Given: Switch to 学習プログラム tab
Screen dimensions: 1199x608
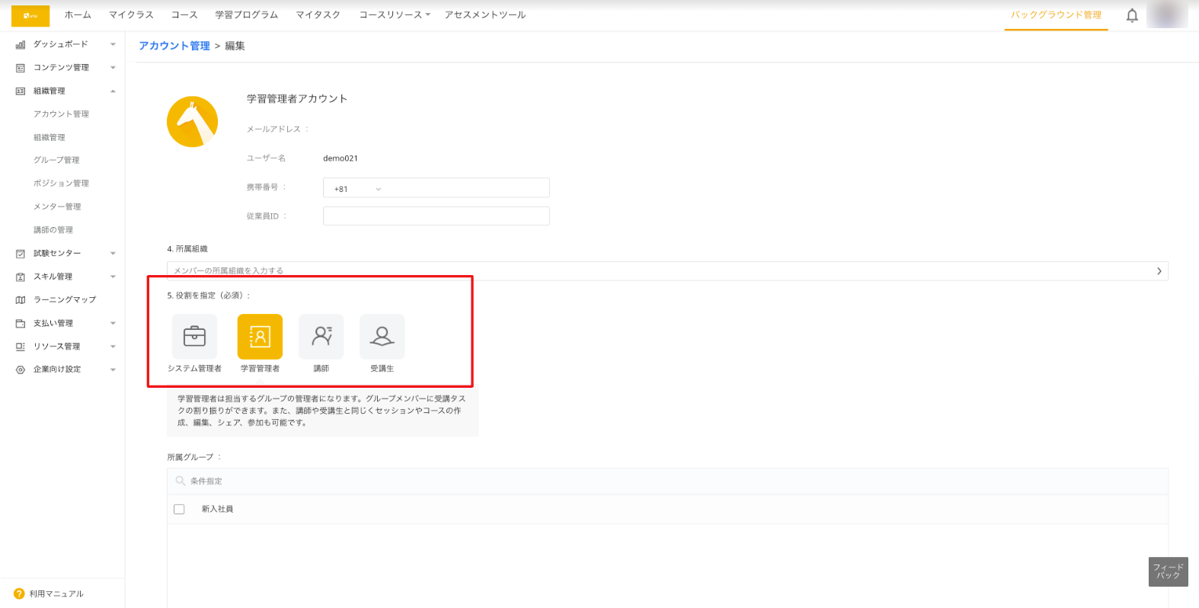Looking at the screenshot, I should [x=247, y=14].
